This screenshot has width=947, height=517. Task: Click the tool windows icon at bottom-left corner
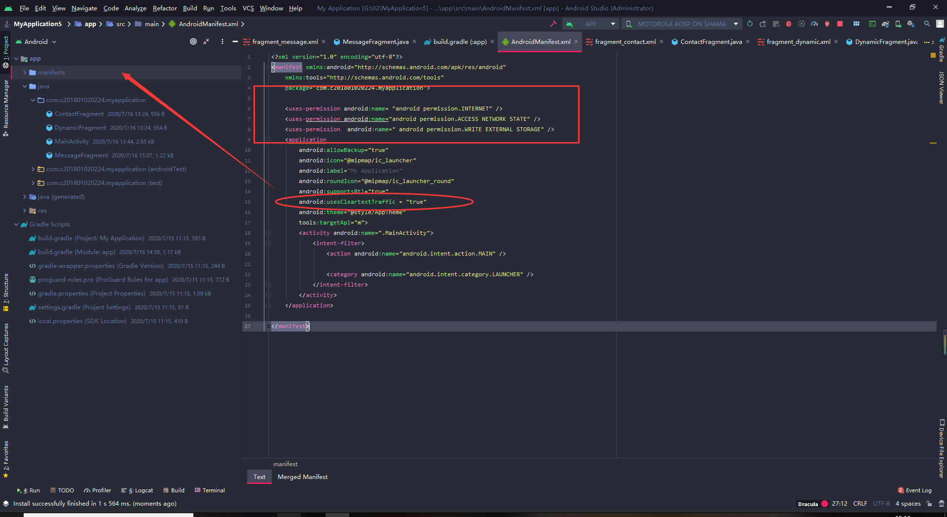tap(6, 504)
